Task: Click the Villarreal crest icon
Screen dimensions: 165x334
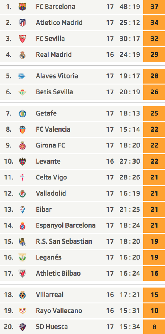Action: [22, 295]
